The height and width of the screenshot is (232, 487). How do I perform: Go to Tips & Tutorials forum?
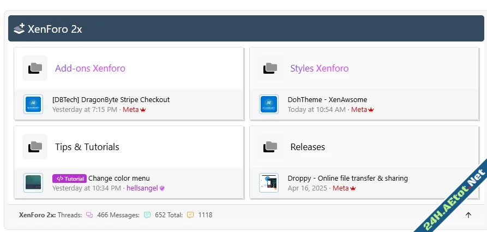click(87, 147)
